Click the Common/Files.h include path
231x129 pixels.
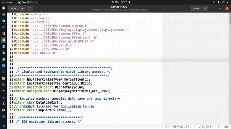click(58, 33)
